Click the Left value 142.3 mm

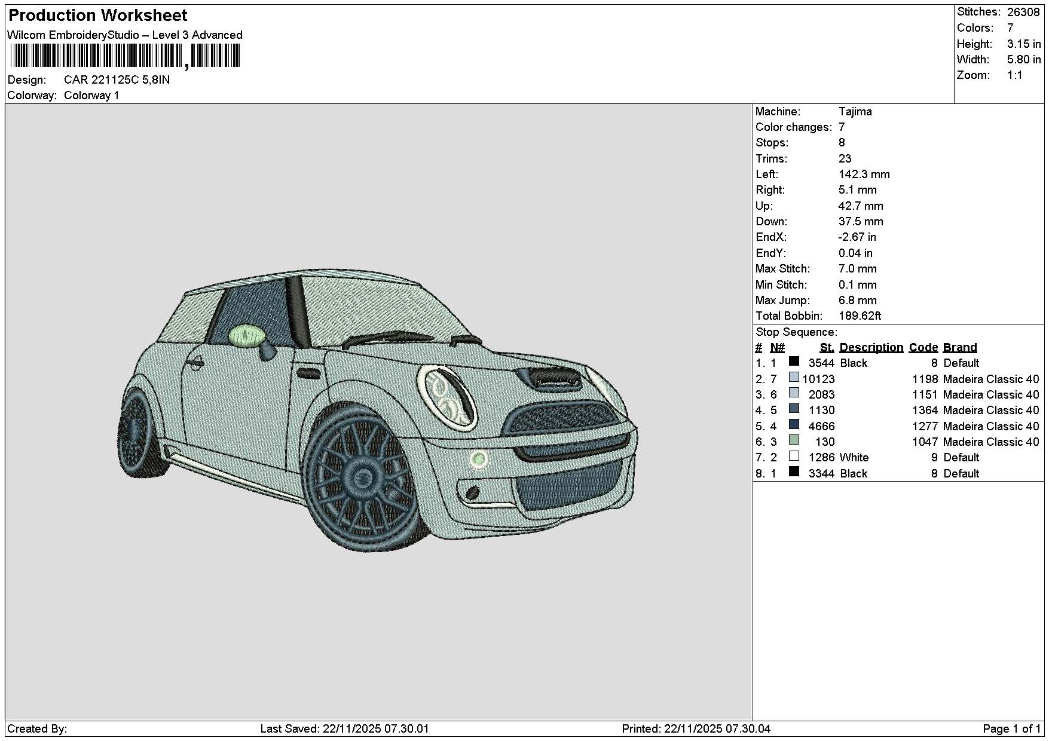coord(864,174)
